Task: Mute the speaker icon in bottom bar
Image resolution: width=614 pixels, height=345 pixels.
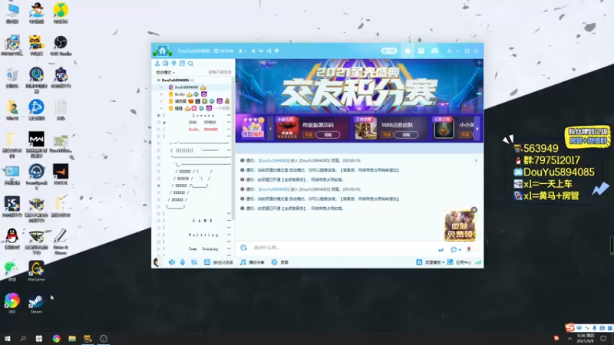Action: [171, 262]
